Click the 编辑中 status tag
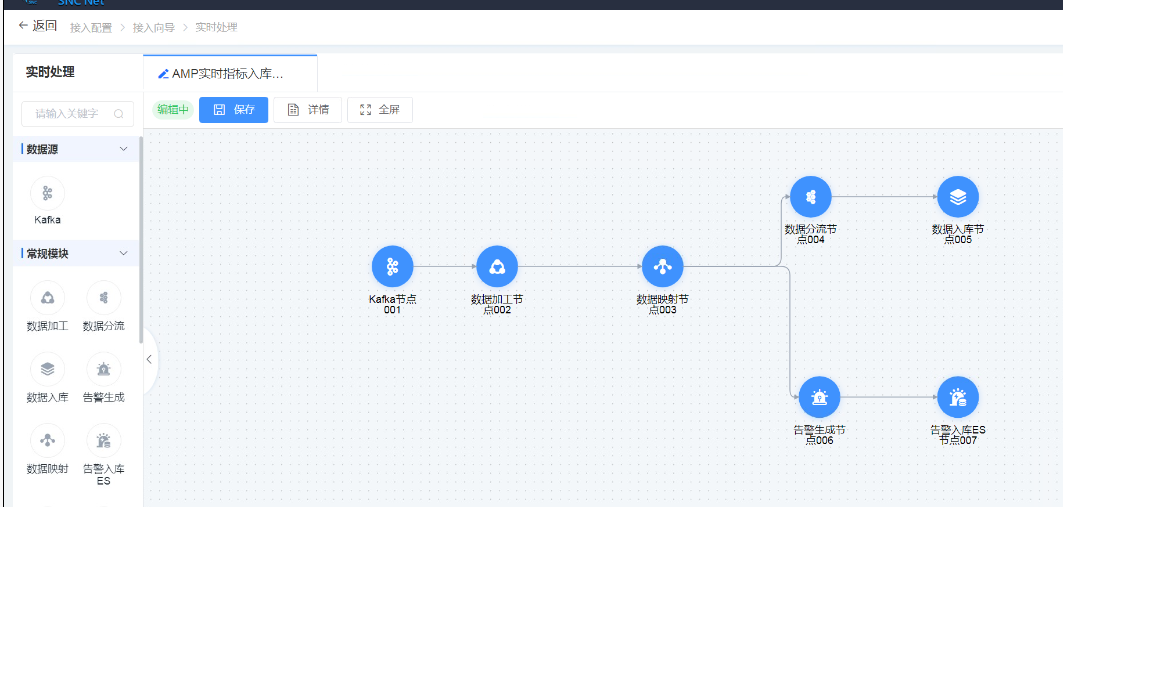Image resolution: width=1157 pixels, height=683 pixels. point(173,110)
